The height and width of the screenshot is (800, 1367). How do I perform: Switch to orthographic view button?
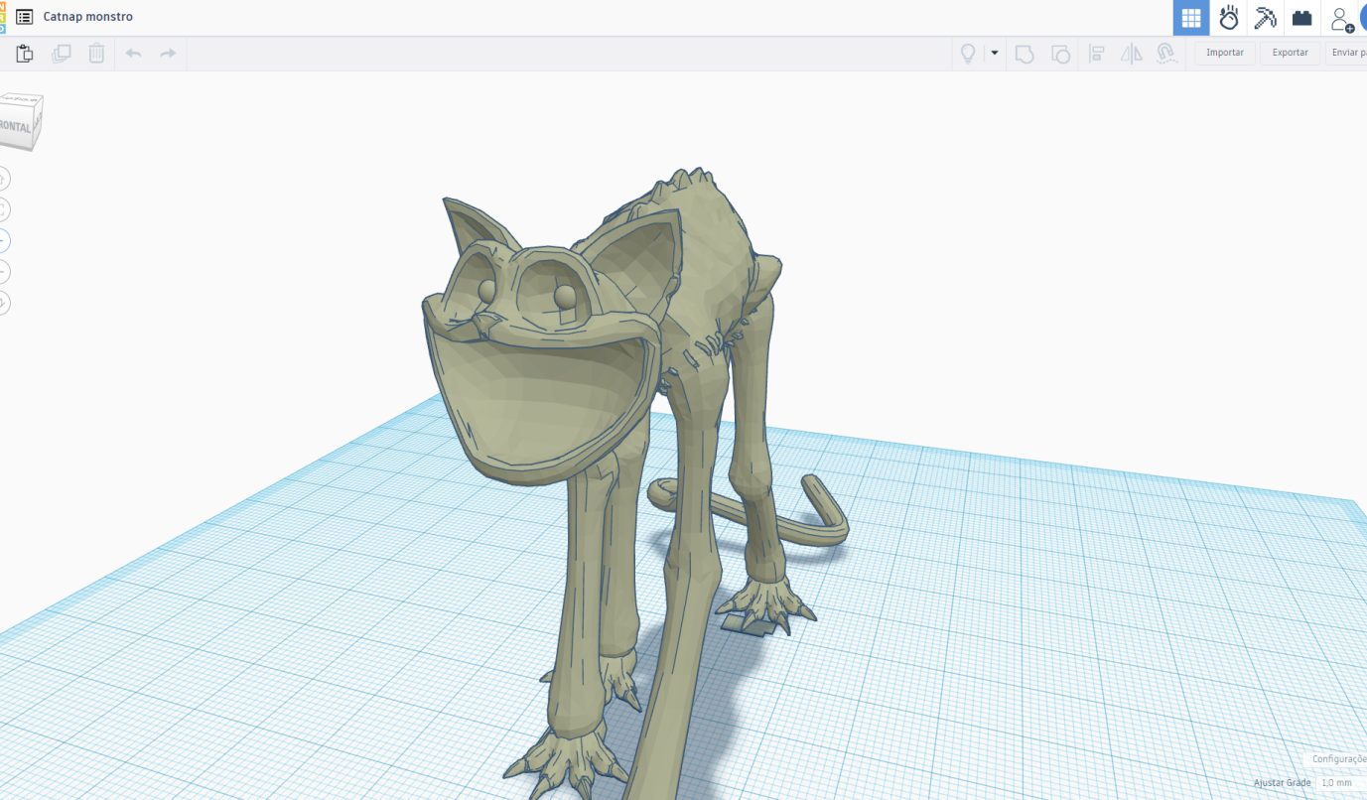(3, 303)
